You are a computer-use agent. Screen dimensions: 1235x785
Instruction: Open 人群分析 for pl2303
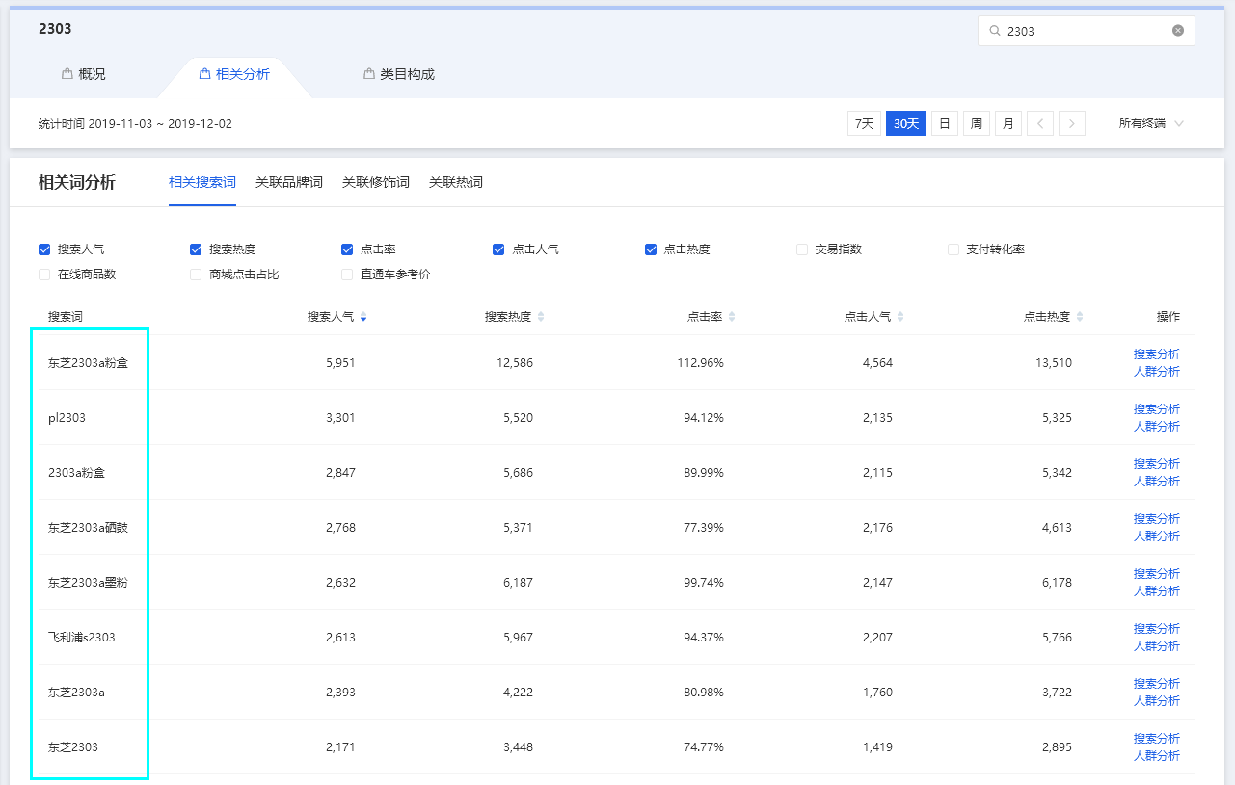click(1157, 427)
